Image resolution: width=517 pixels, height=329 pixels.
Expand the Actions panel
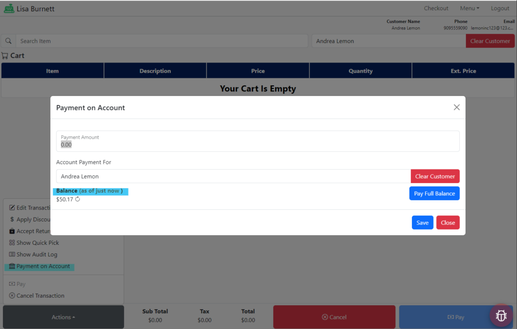(x=63, y=317)
